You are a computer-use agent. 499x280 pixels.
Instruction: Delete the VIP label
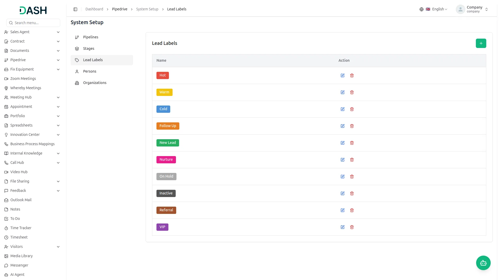coord(352,227)
